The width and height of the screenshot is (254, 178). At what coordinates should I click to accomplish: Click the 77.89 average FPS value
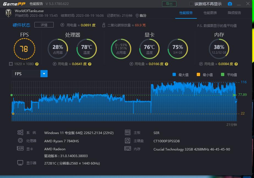pos(242,94)
